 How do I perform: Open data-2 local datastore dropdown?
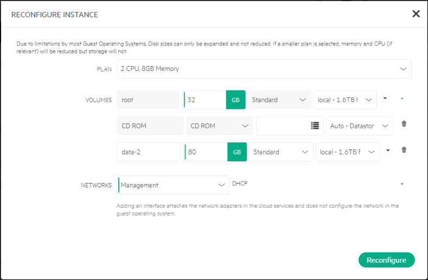[x=348, y=152]
